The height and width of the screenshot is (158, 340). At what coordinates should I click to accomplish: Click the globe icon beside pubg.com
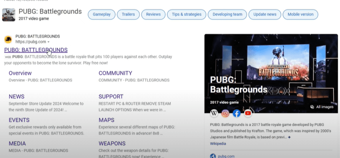click(x=213, y=156)
